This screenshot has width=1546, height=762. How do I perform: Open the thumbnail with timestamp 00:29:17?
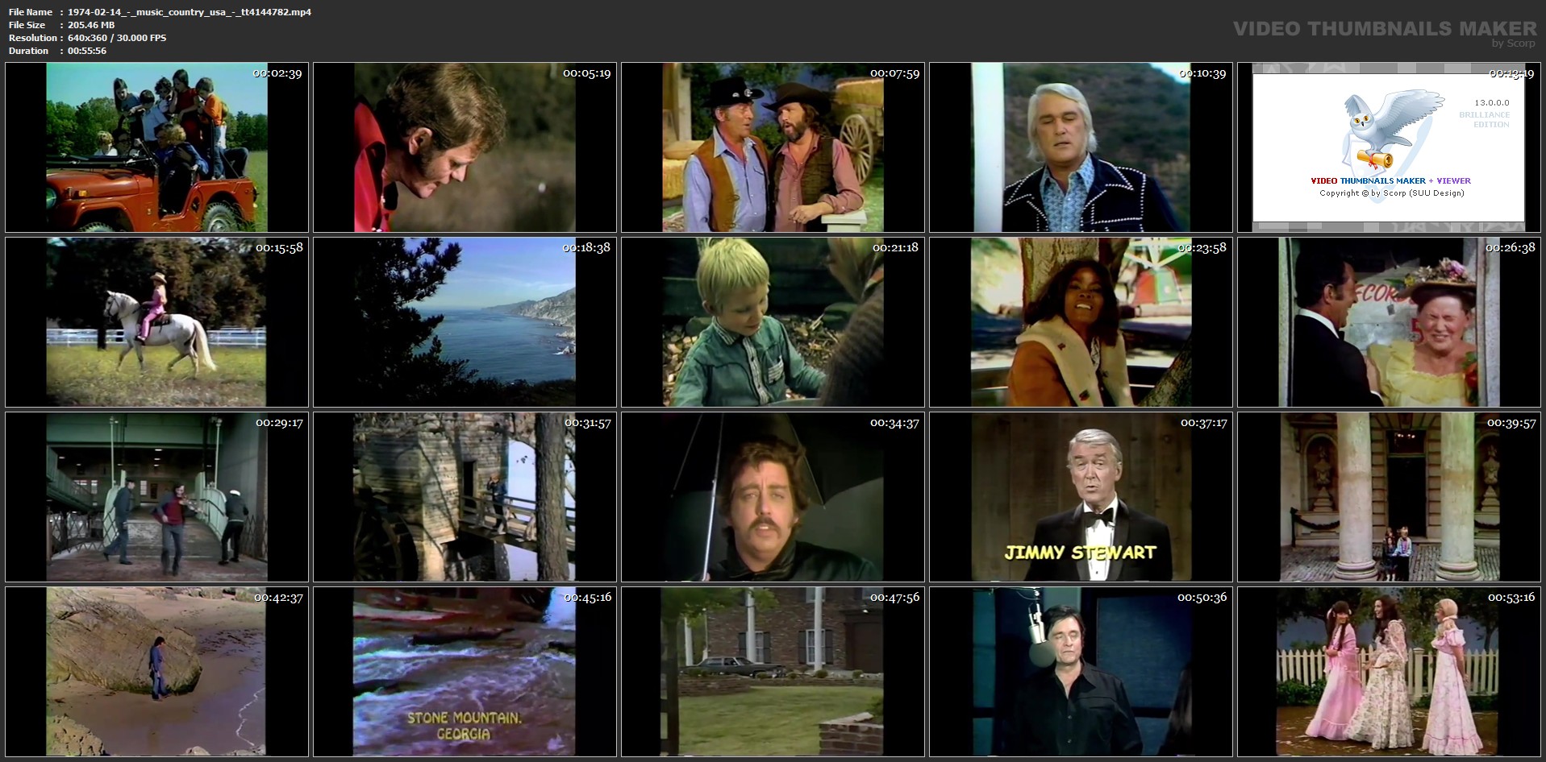tap(156, 497)
